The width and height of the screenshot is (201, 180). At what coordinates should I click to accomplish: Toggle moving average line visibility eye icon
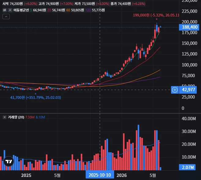click(5, 10)
